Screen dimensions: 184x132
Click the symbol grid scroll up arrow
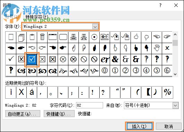click(175, 34)
